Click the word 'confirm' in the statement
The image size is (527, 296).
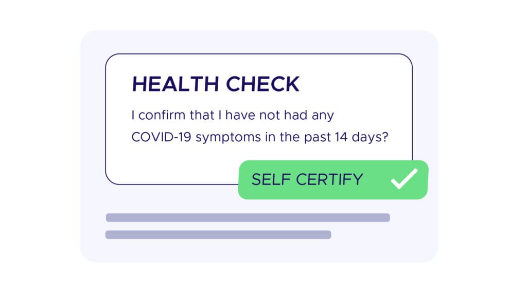[x=162, y=116]
